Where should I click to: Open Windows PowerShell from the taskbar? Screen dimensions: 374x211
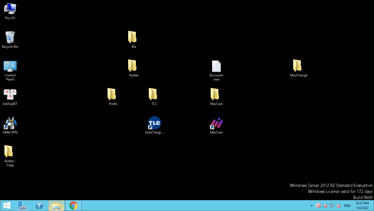click(x=39, y=206)
